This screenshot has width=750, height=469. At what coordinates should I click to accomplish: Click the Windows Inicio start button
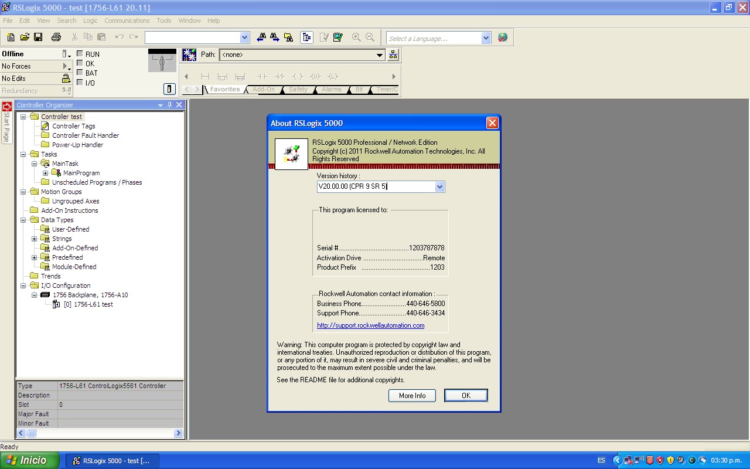(29, 460)
